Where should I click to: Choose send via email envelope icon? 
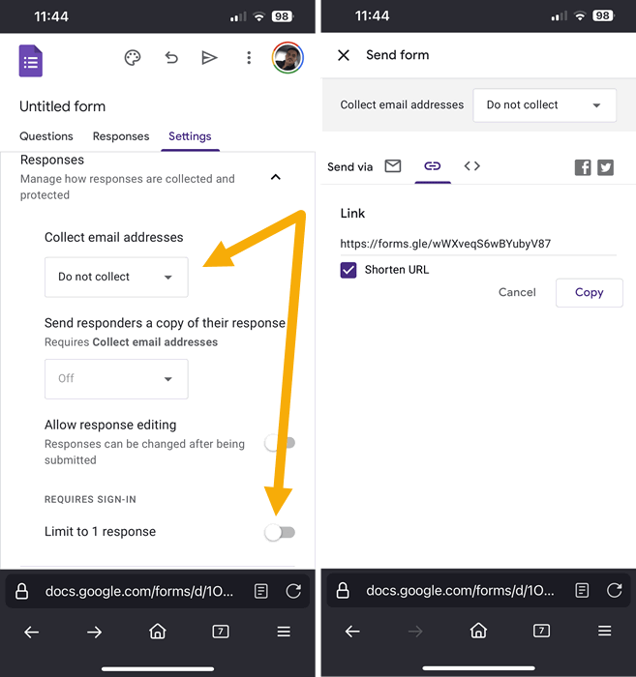point(393,166)
